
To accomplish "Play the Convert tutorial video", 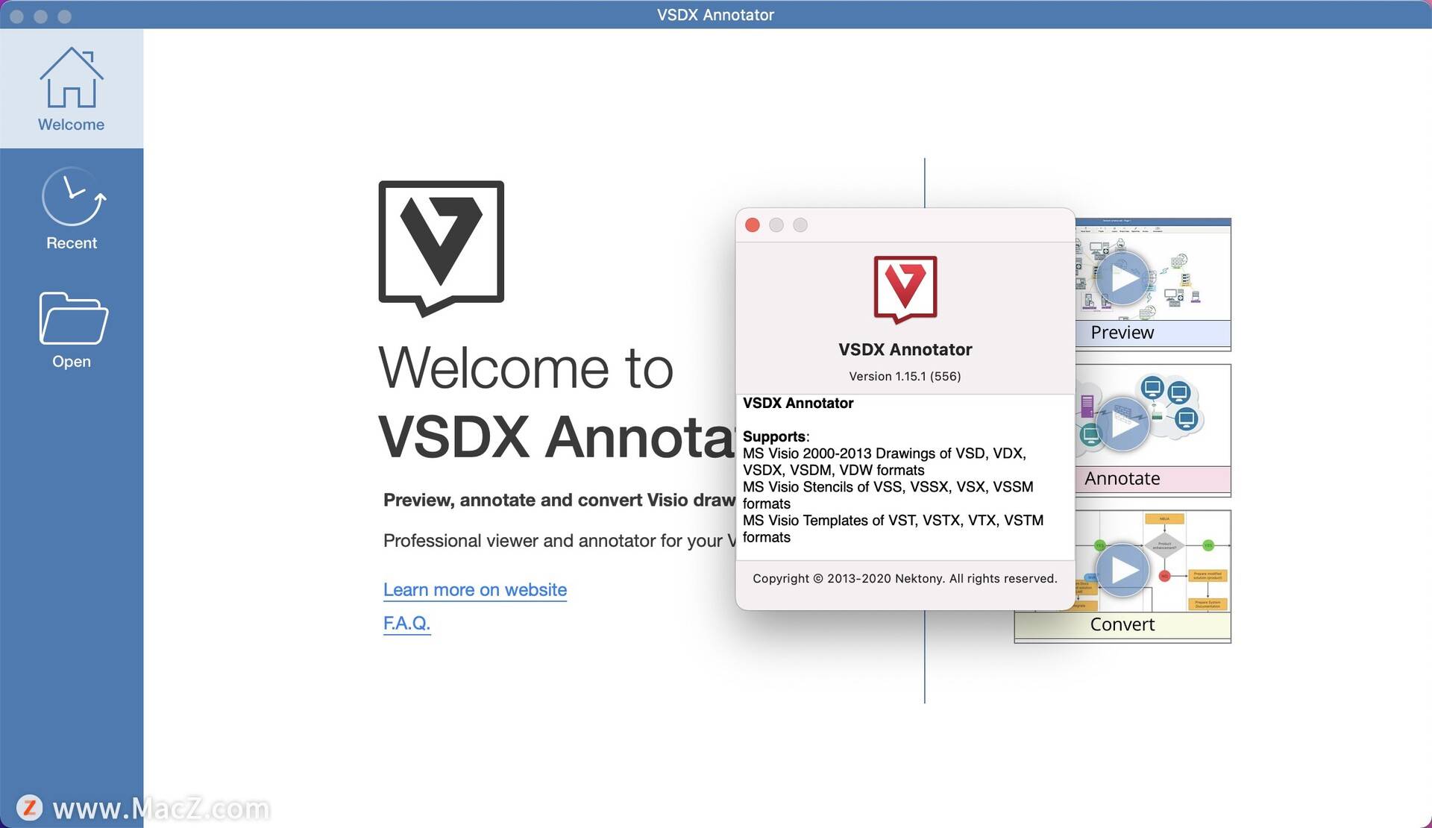I will click(1122, 570).
